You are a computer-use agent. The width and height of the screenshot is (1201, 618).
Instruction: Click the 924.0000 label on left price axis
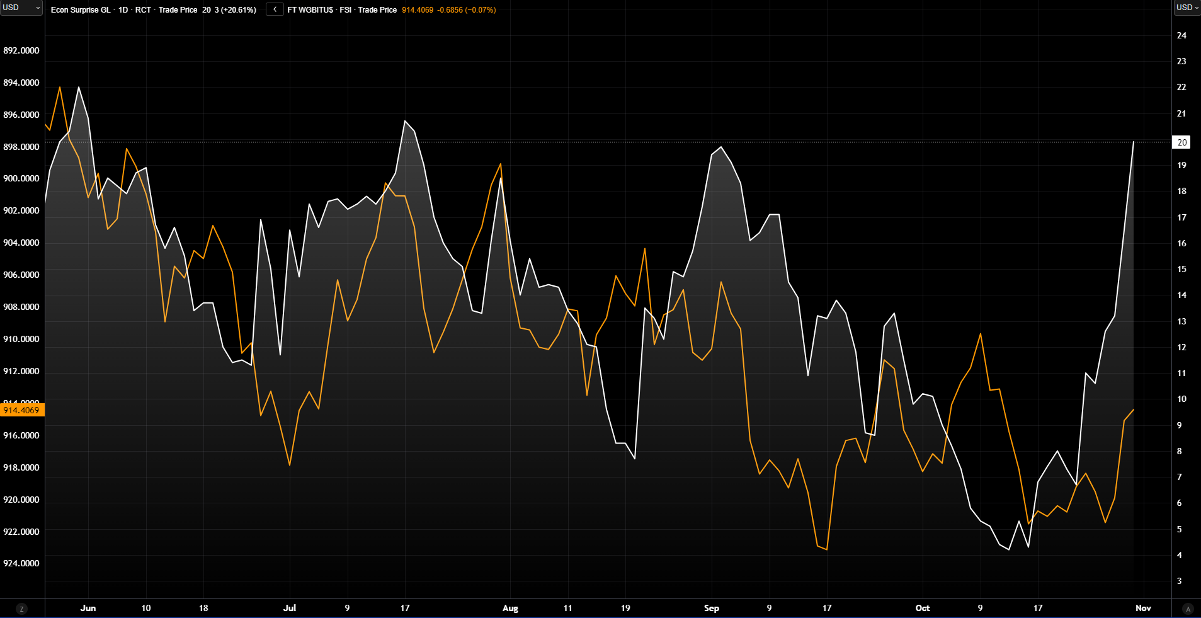click(x=21, y=563)
